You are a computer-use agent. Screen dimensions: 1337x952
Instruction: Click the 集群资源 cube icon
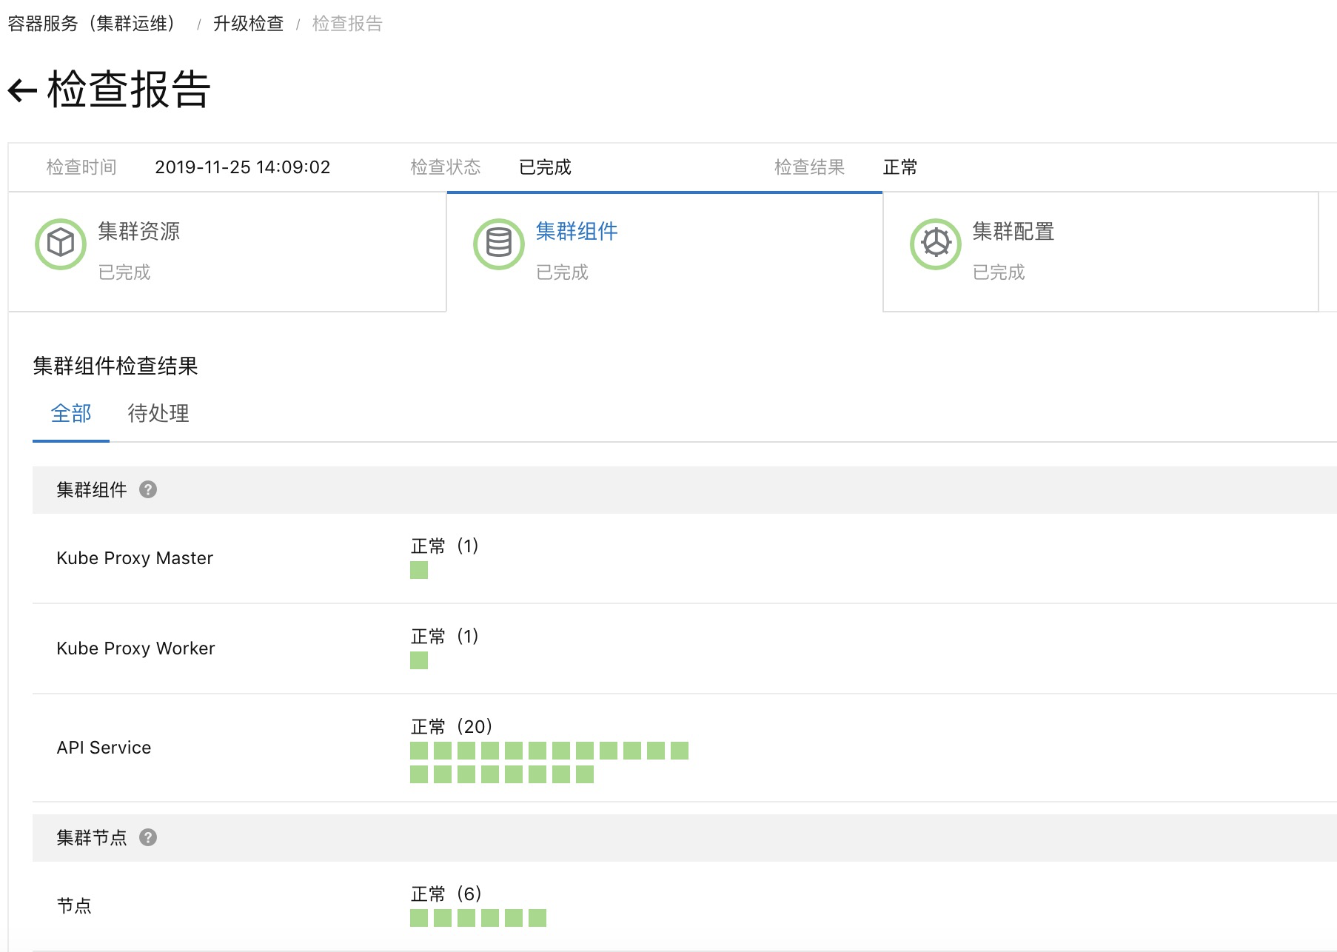tap(61, 244)
